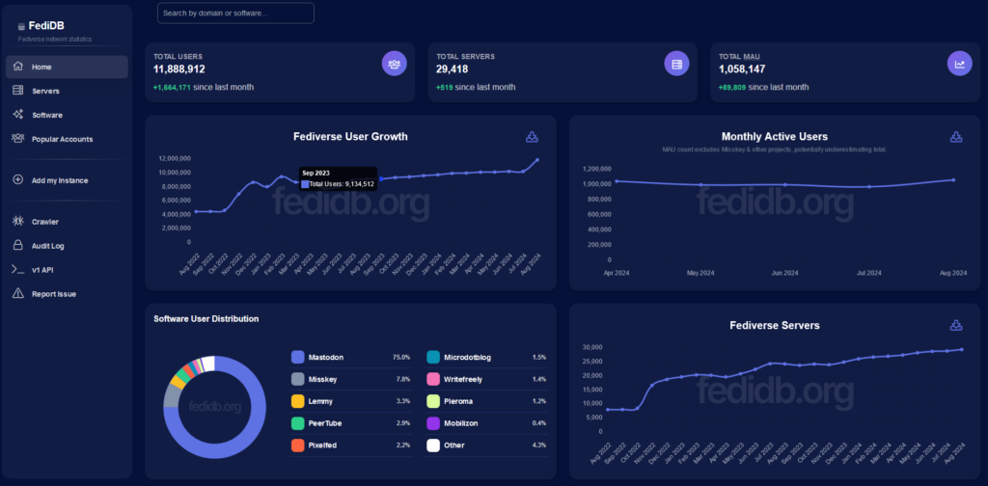Click the 75.0% Mastodon percentage
The width and height of the screenshot is (988, 486).
pyautogui.click(x=401, y=357)
